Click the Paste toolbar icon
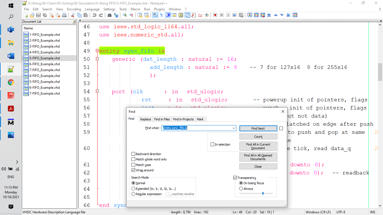383x215 pixels. tap(86, 15)
